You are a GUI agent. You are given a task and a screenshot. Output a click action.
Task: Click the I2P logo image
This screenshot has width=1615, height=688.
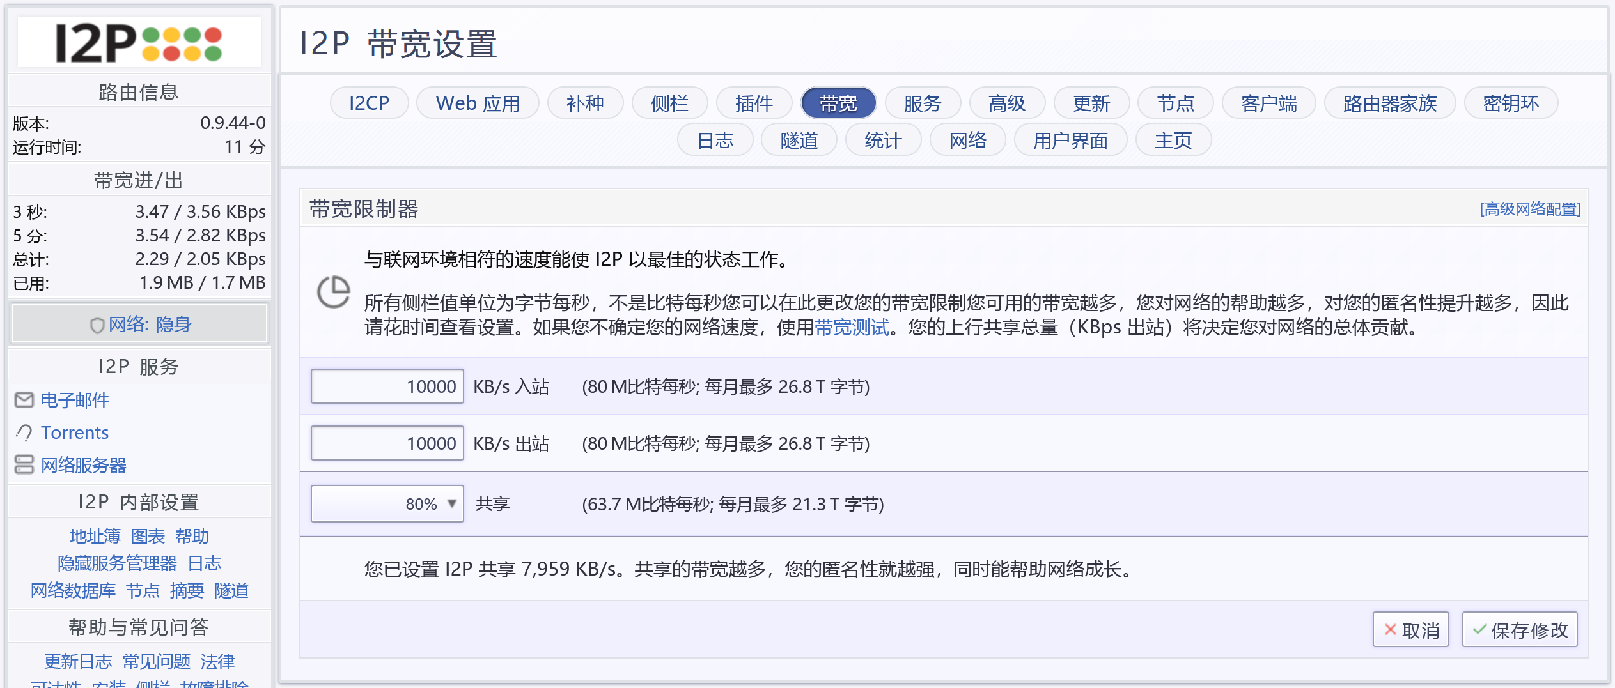point(139,42)
